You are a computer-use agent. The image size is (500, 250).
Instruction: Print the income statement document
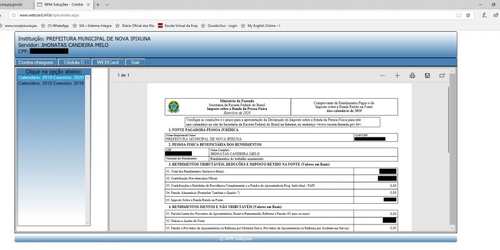point(412,76)
